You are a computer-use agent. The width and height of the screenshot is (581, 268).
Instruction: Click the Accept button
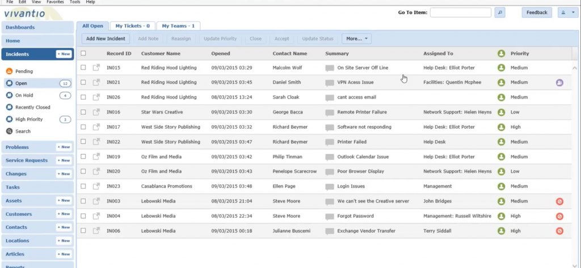281,39
